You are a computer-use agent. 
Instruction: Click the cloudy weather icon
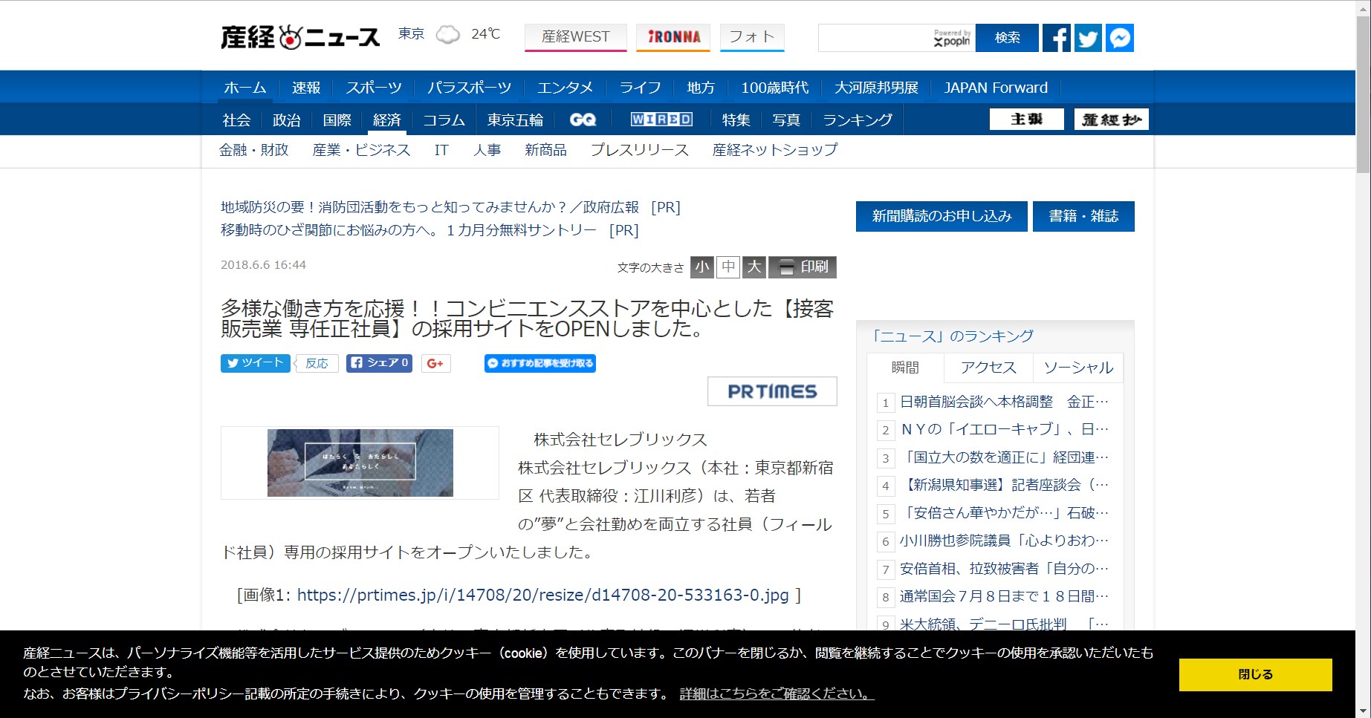[x=447, y=35]
